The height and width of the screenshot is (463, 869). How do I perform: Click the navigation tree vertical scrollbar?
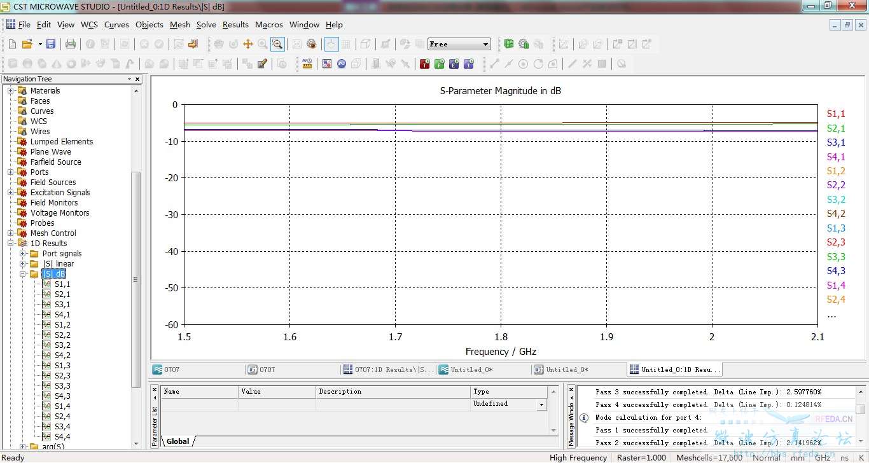pos(136,267)
